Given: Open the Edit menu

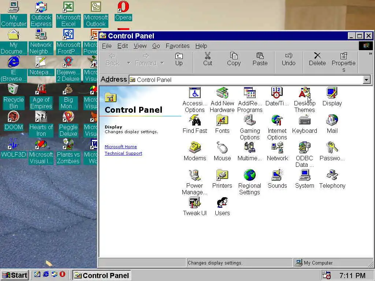Looking at the screenshot, I should [123, 46].
